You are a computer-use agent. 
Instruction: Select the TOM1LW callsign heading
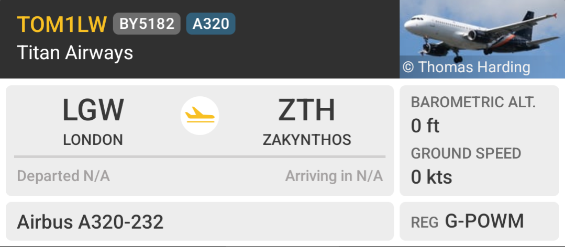pyautogui.click(x=62, y=24)
